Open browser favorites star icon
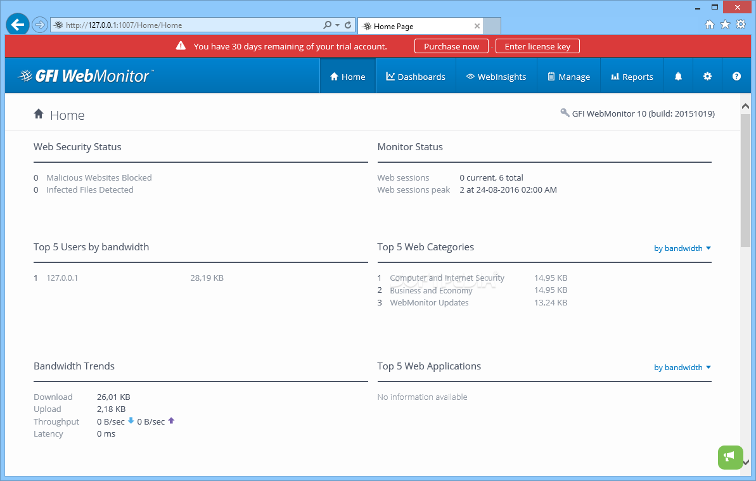Screen dimensions: 756x481 pyautogui.click(x=725, y=25)
